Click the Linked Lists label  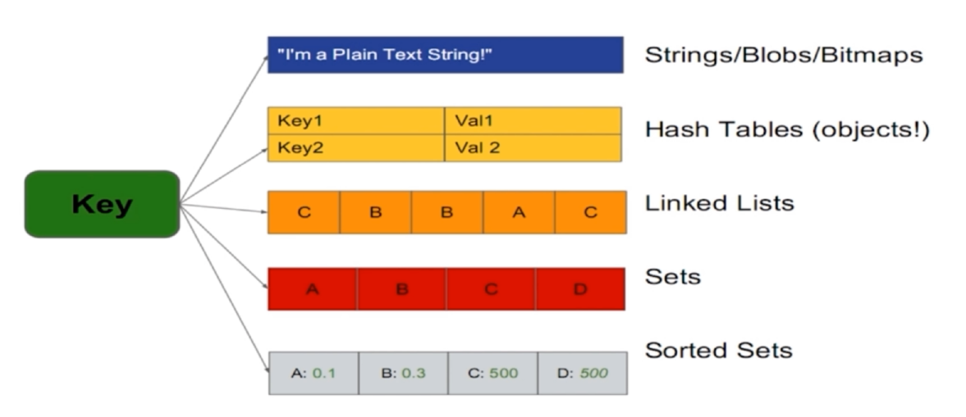click(719, 202)
